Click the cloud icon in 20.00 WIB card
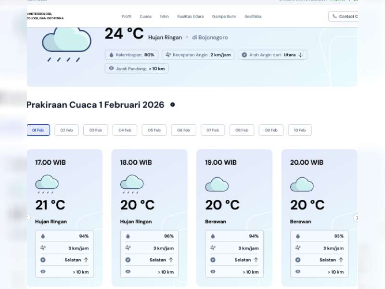Image resolution: width=385 pixels, height=289 pixels. (302, 184)
